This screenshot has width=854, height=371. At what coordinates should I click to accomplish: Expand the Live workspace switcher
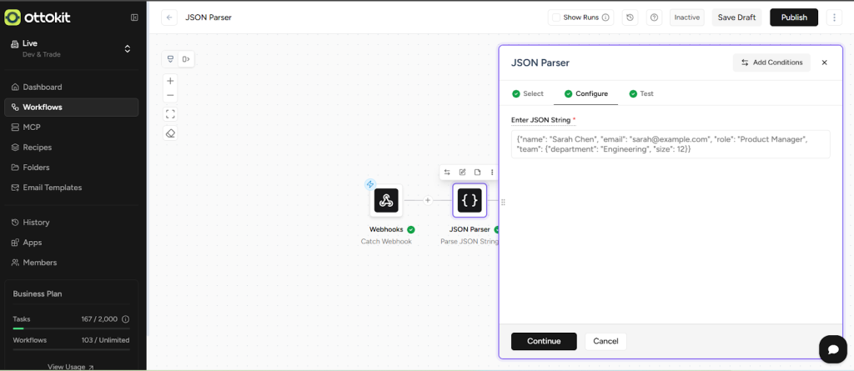[127, 48]
